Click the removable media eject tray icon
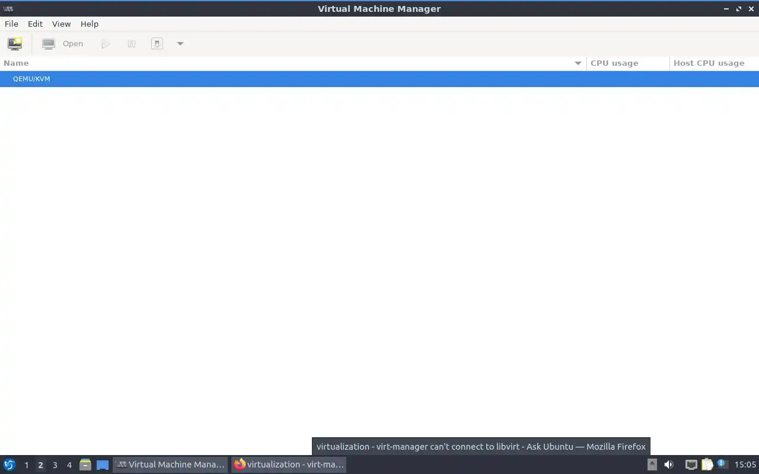Screen dimensions: 759x474 point(652,465)
